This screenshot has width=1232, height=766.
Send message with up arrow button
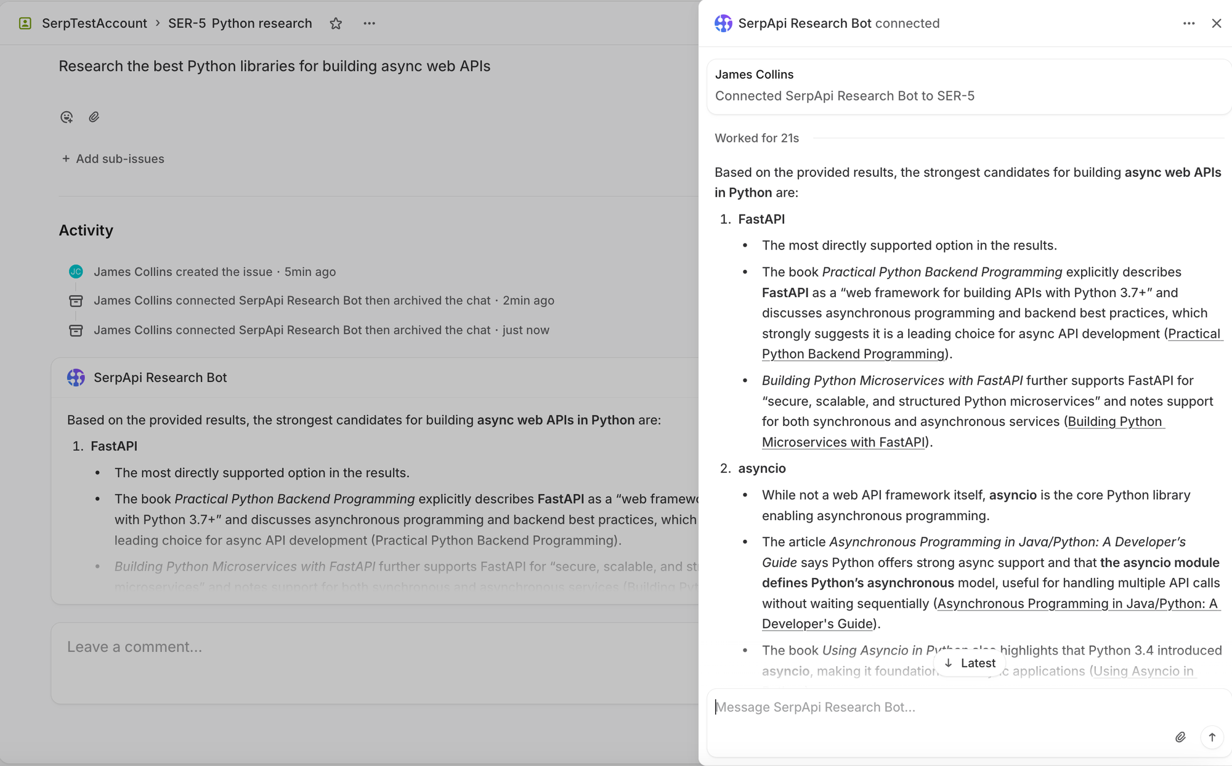coord(1212,737)
